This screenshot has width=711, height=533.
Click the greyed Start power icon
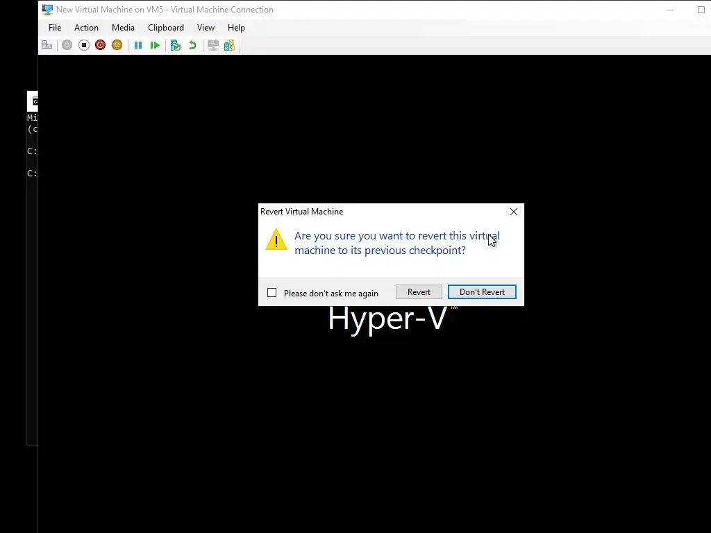[x=67, y=45]
